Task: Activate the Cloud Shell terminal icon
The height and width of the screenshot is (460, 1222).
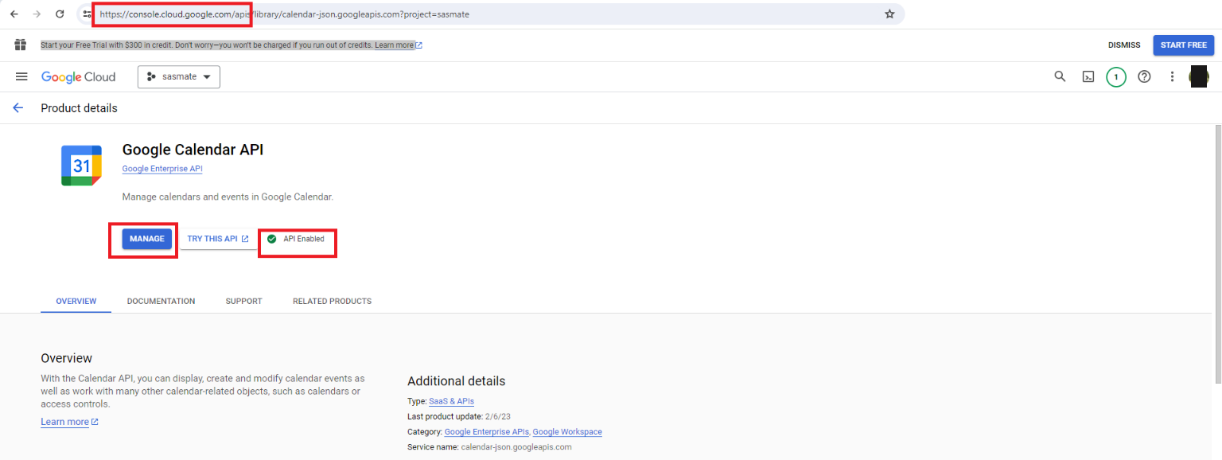Action: (1088, 77)
